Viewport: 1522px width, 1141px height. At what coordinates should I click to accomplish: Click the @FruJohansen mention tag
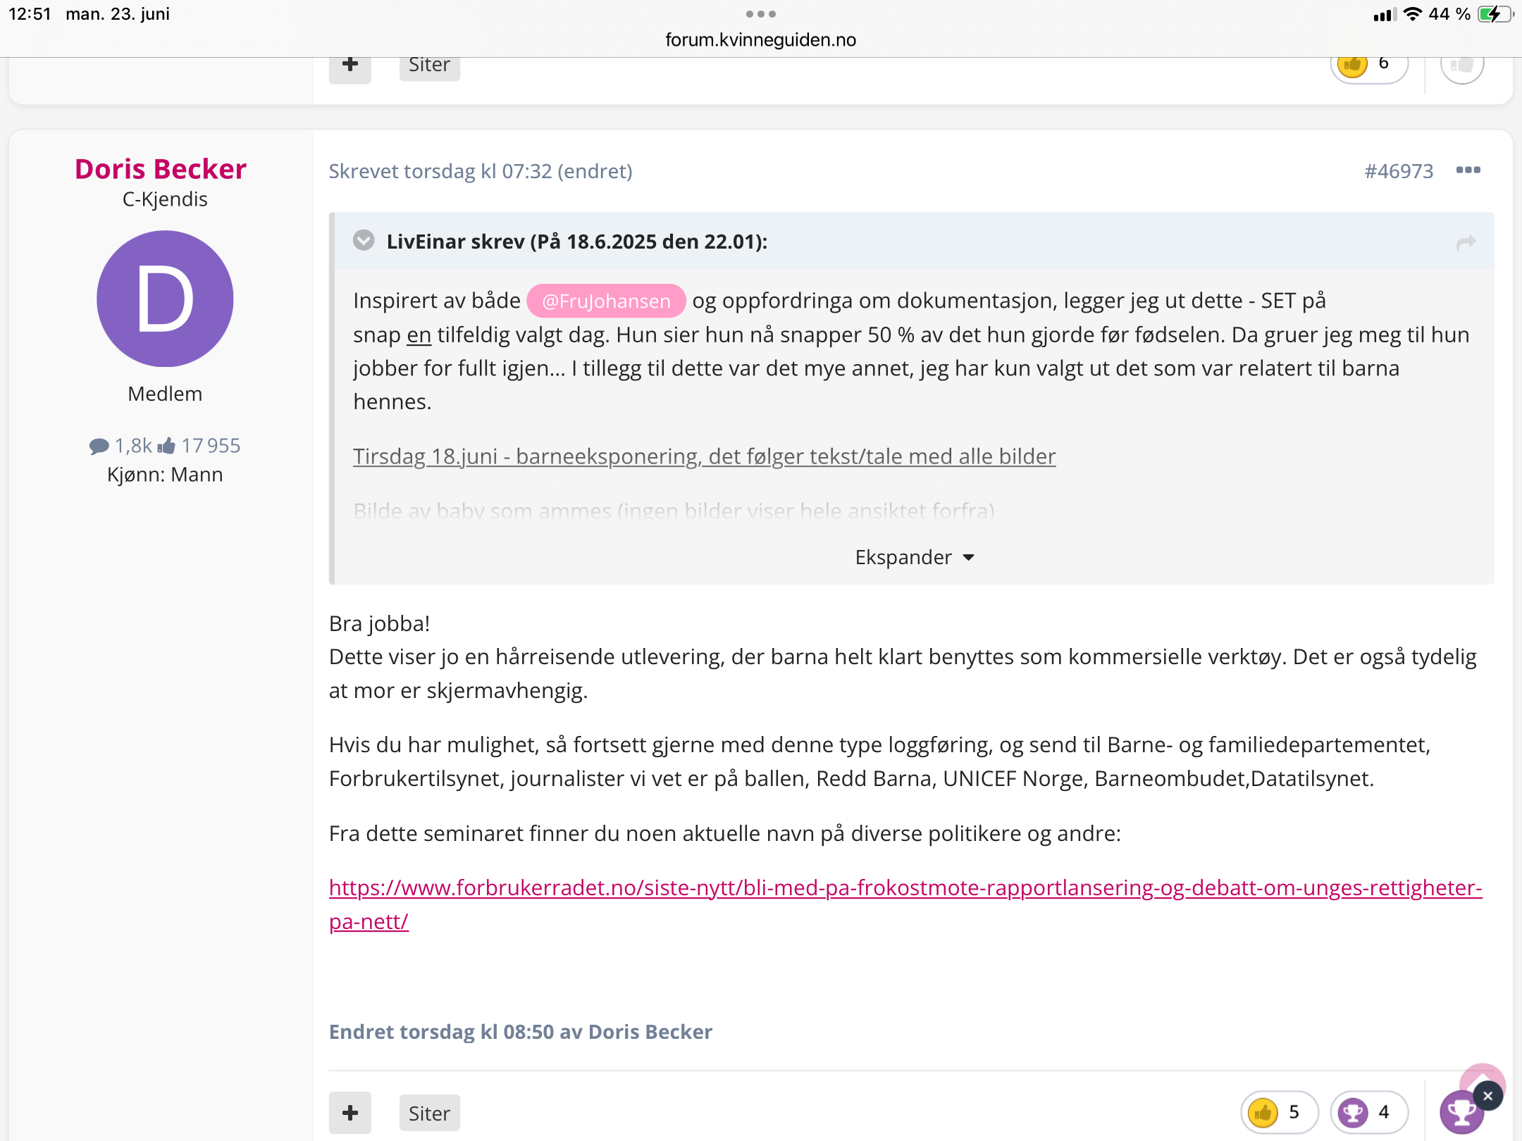606,301
